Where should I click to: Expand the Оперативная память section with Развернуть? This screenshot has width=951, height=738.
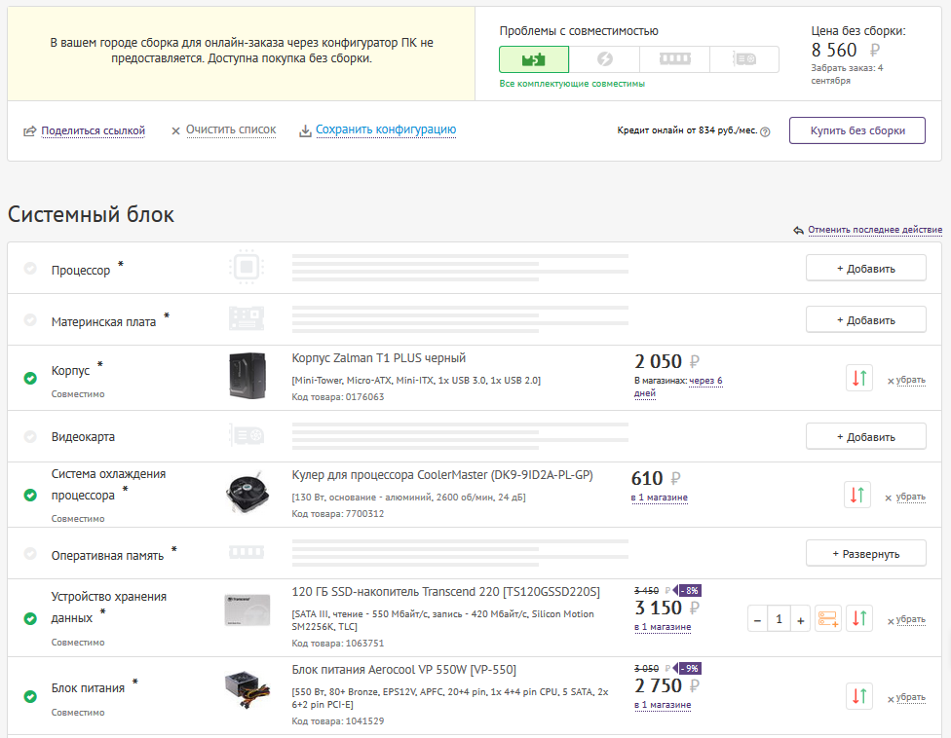[865, 553]
